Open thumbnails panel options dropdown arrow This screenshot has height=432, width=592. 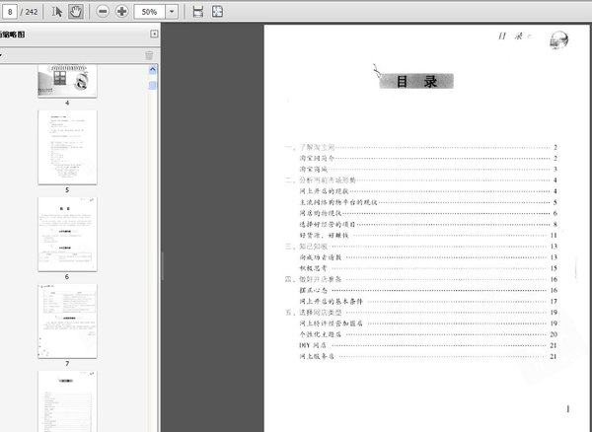pyautogui.click(x=2, y=55)
